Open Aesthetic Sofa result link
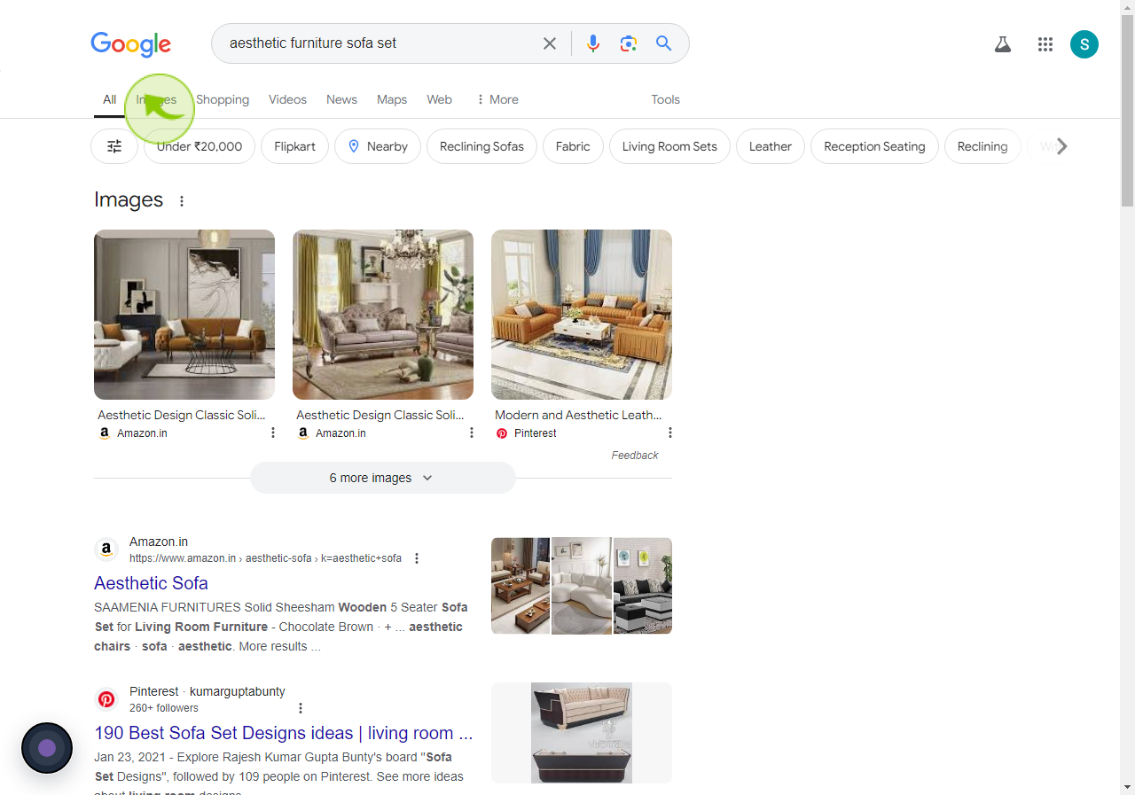This screenshot has height=795, width=1135. (151, 583)
